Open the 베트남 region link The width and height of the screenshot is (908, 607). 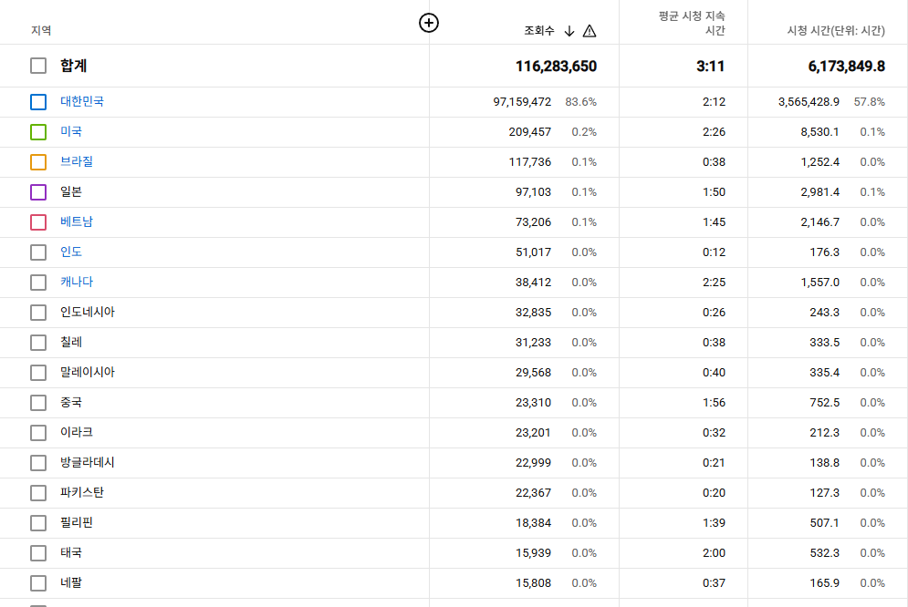pyautogui.click(x=77, y=221)
